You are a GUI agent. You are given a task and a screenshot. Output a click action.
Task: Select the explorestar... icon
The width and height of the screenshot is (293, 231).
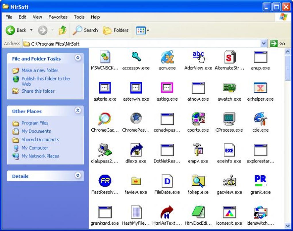pyautogui.click(x=261, y=150)
